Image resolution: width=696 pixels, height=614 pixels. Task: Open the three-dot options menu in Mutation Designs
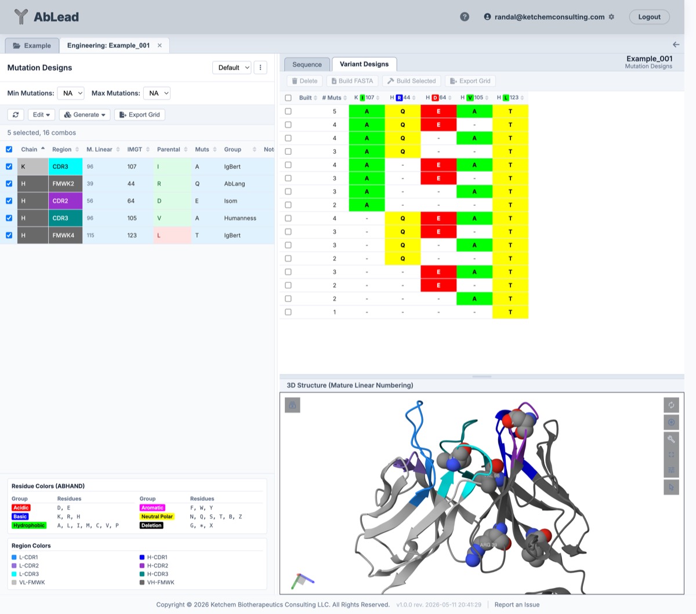[x=260, y=67]
